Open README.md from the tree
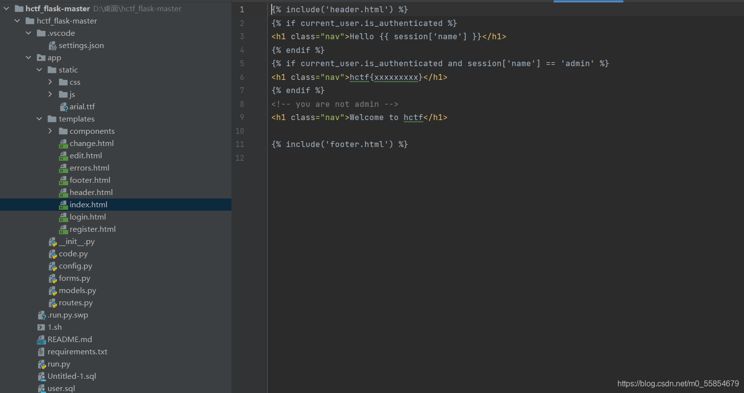744x393 pixels. pyautogui.click(x=70, y=339)
